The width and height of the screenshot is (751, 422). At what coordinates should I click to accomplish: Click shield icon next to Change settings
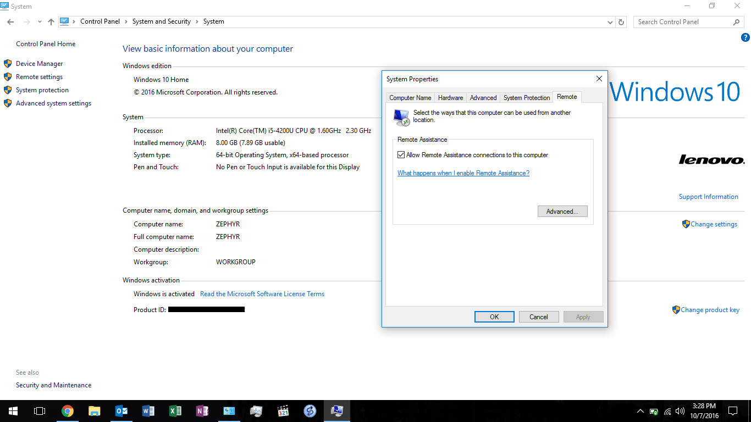tap(686, 224)
